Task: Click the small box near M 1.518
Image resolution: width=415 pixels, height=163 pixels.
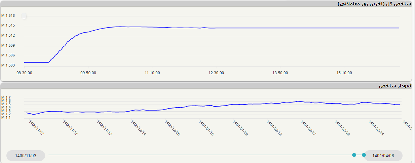Action: (24, 16)
